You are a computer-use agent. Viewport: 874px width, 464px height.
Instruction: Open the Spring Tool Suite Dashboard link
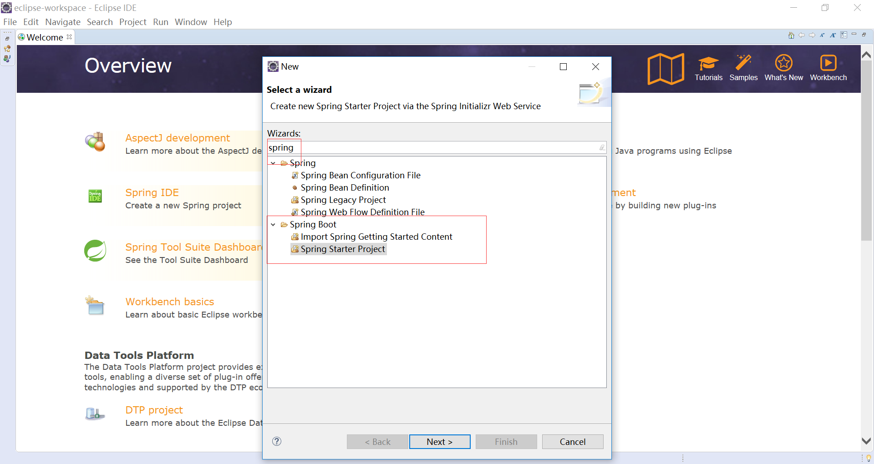click(x=194, y=247)
